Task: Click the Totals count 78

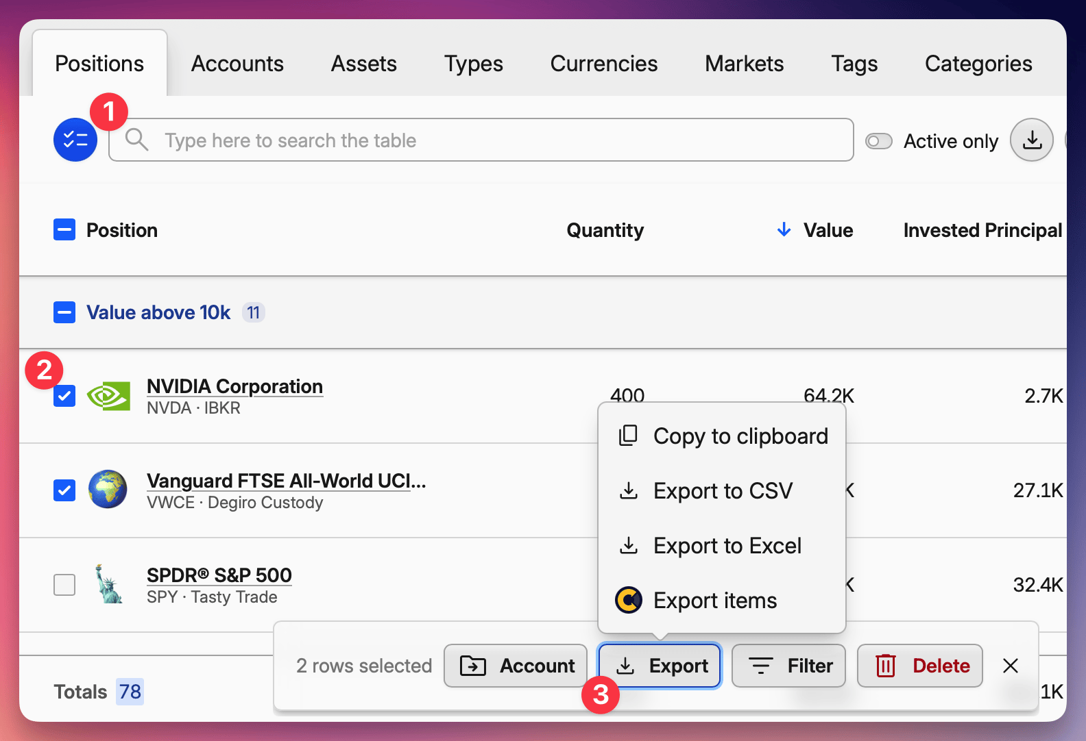Action: 130,692
